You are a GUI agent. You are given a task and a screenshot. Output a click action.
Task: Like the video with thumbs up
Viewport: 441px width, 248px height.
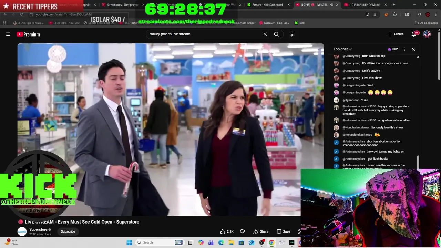227,231
